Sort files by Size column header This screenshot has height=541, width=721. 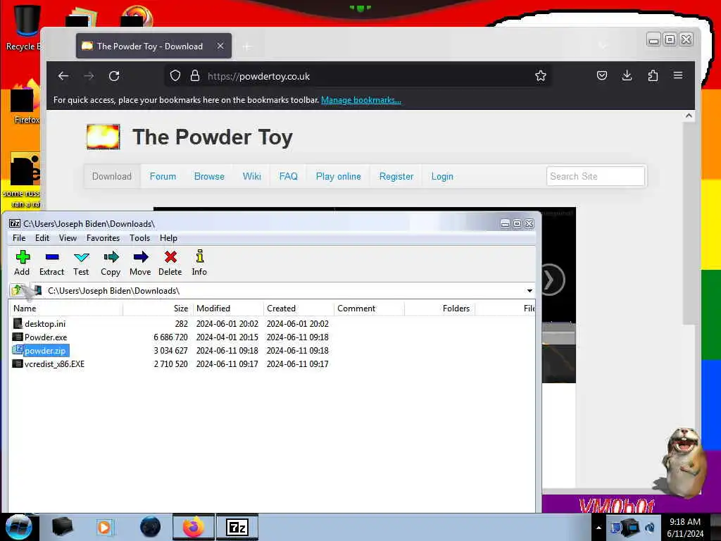158,309
